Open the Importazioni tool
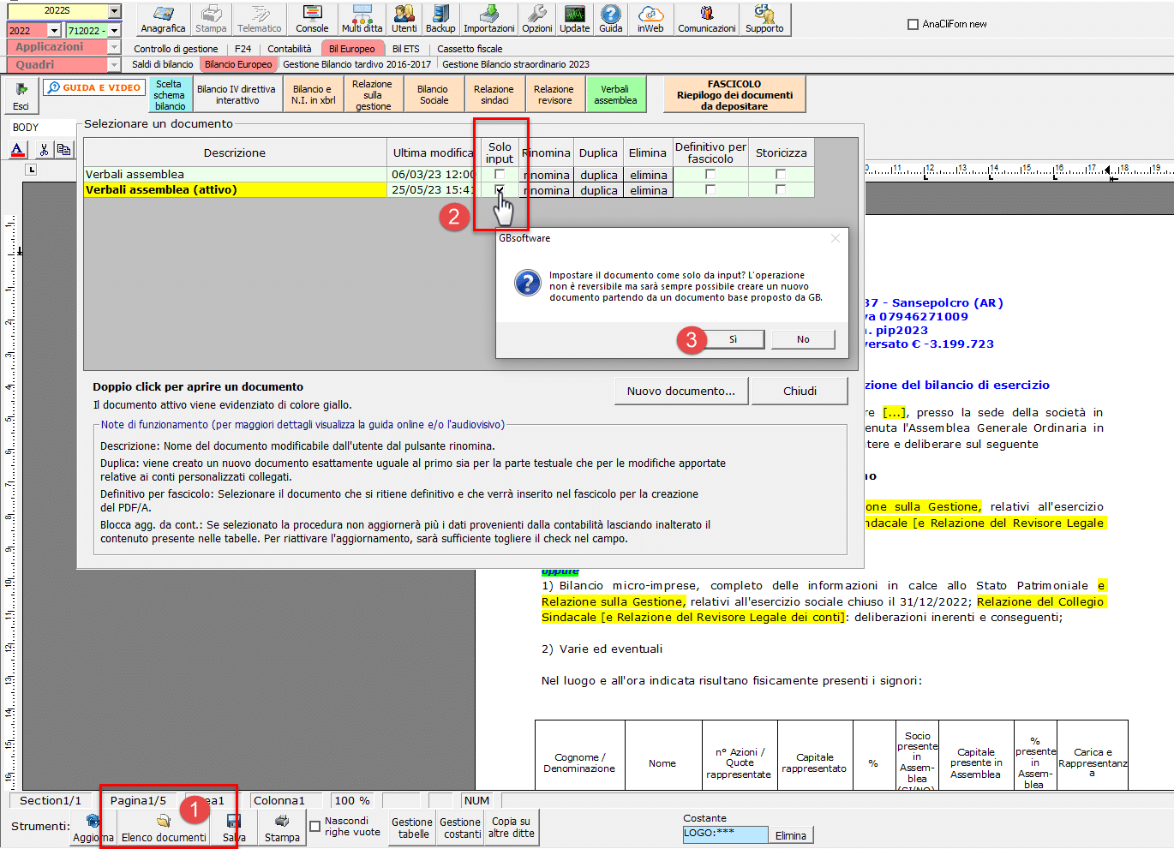Viewport: 1174px width, 849px height. click(489, 19)
